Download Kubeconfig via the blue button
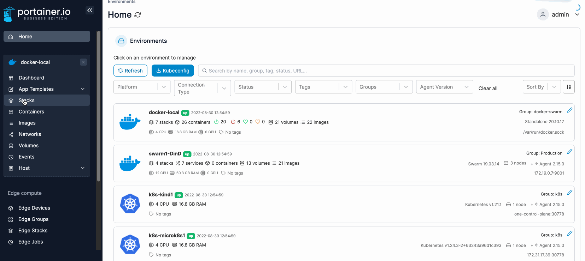585x261 pixels. 172,71
